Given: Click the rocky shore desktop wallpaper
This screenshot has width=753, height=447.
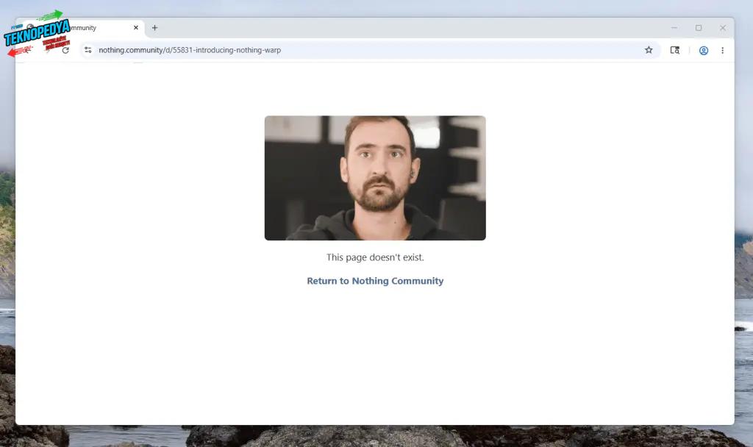Looking at the screenshot, I should (x=368, y=436).
